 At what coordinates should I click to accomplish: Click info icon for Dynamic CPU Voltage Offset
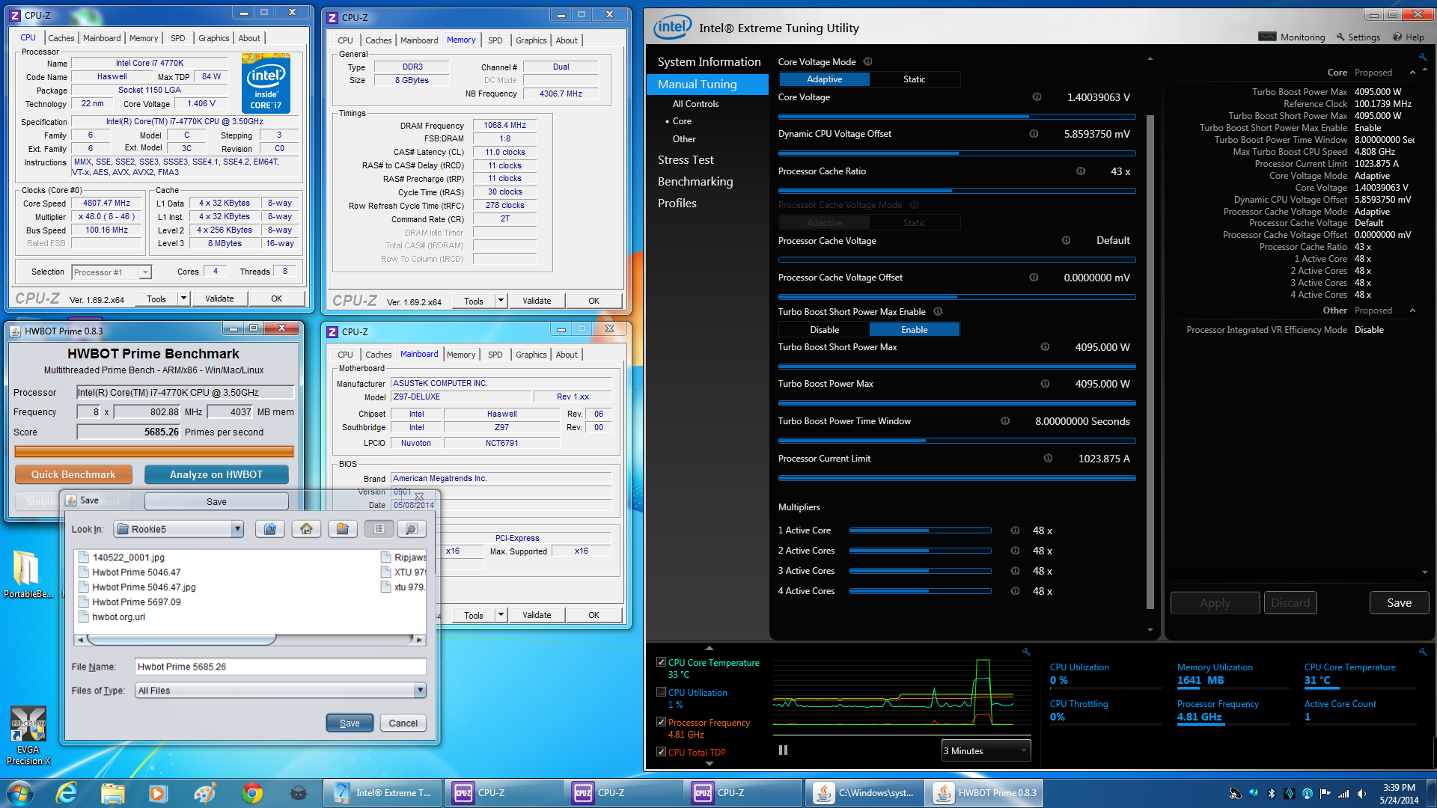pyautogui.click(x=1034, y=134)
